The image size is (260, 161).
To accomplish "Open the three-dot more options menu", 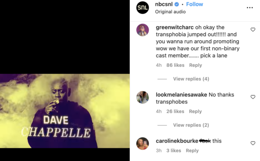I will tap(250, 7).
